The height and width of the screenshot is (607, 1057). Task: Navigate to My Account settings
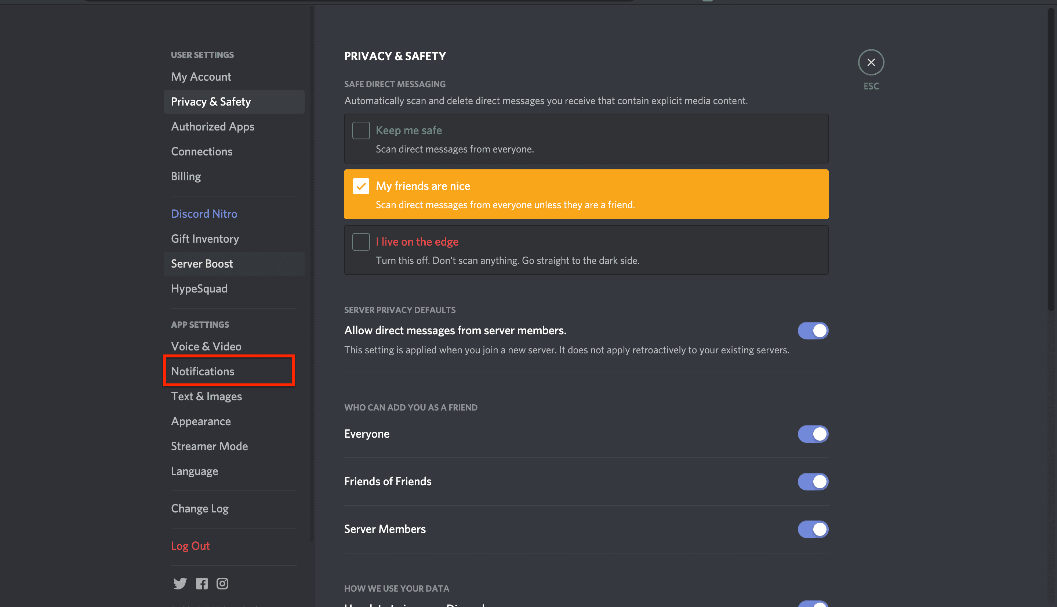point(200,76)
